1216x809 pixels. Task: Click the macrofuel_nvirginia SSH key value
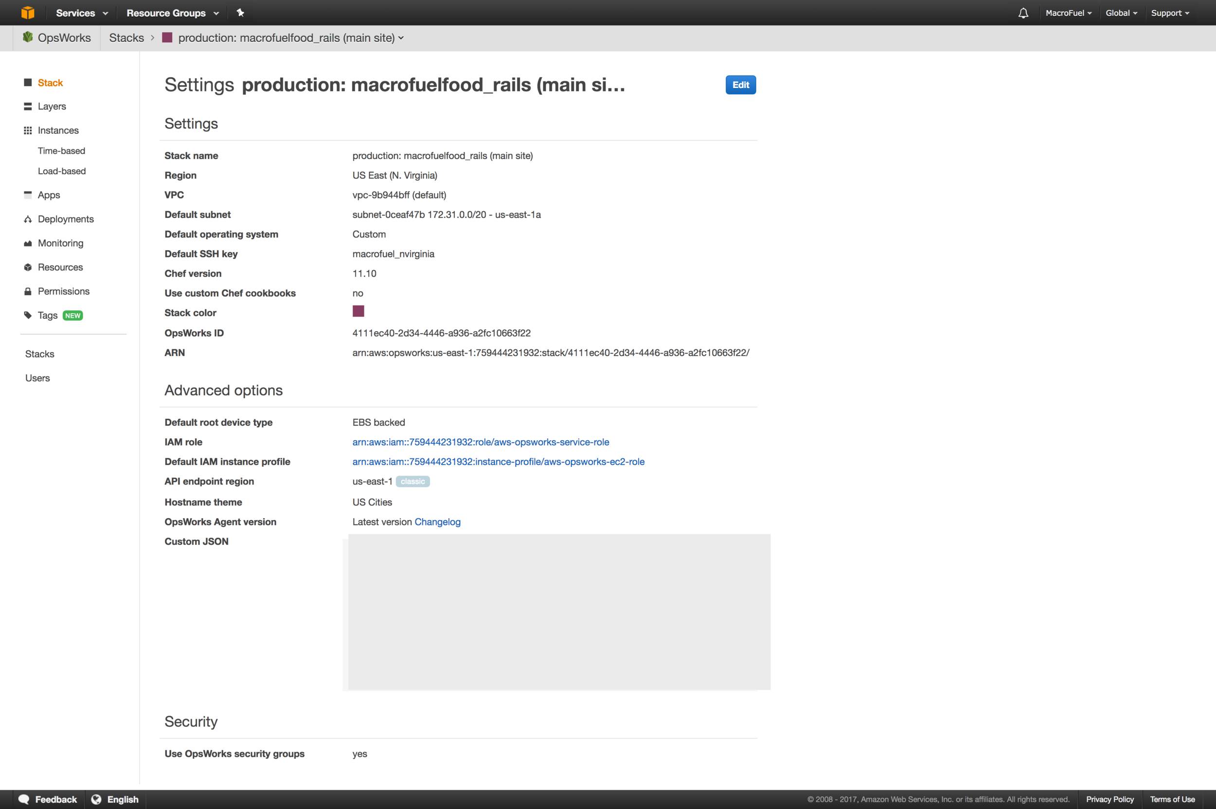click(393, 254)
